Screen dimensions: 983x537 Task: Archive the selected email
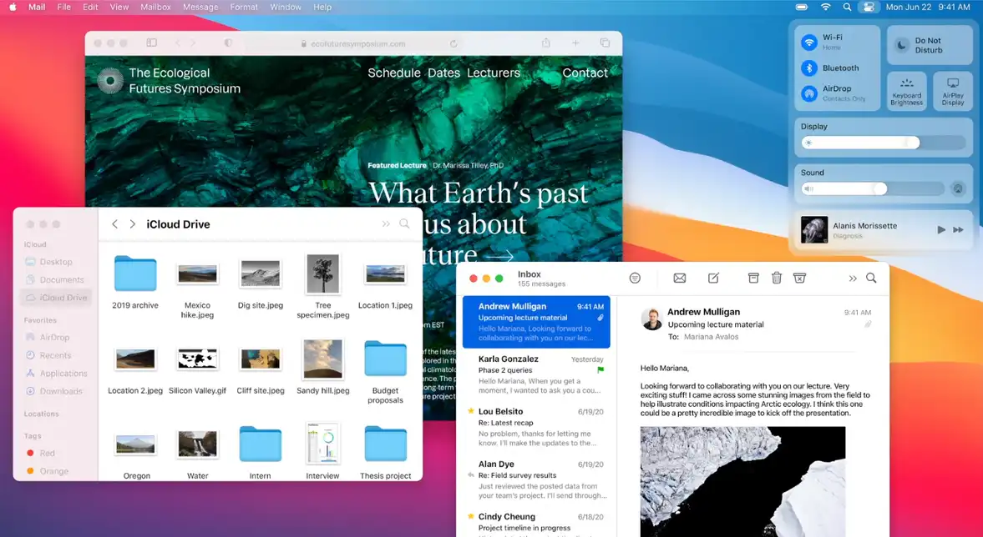click(753, 278)
